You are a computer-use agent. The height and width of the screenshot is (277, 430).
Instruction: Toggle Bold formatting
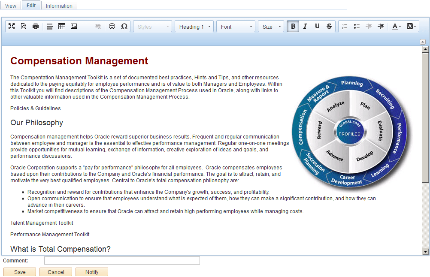click(x=293, y=26)
